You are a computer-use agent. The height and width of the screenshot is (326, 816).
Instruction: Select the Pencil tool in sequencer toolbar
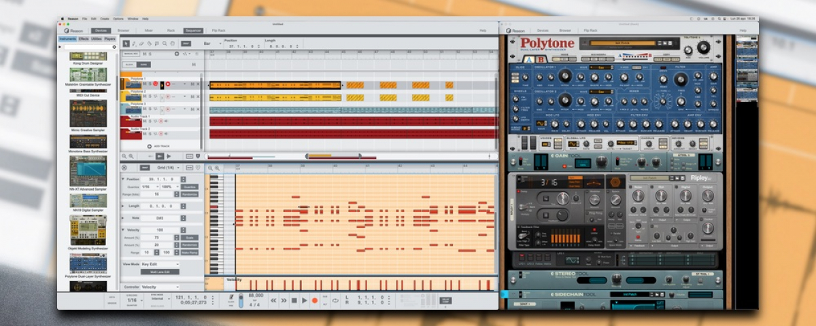(134, 43)
